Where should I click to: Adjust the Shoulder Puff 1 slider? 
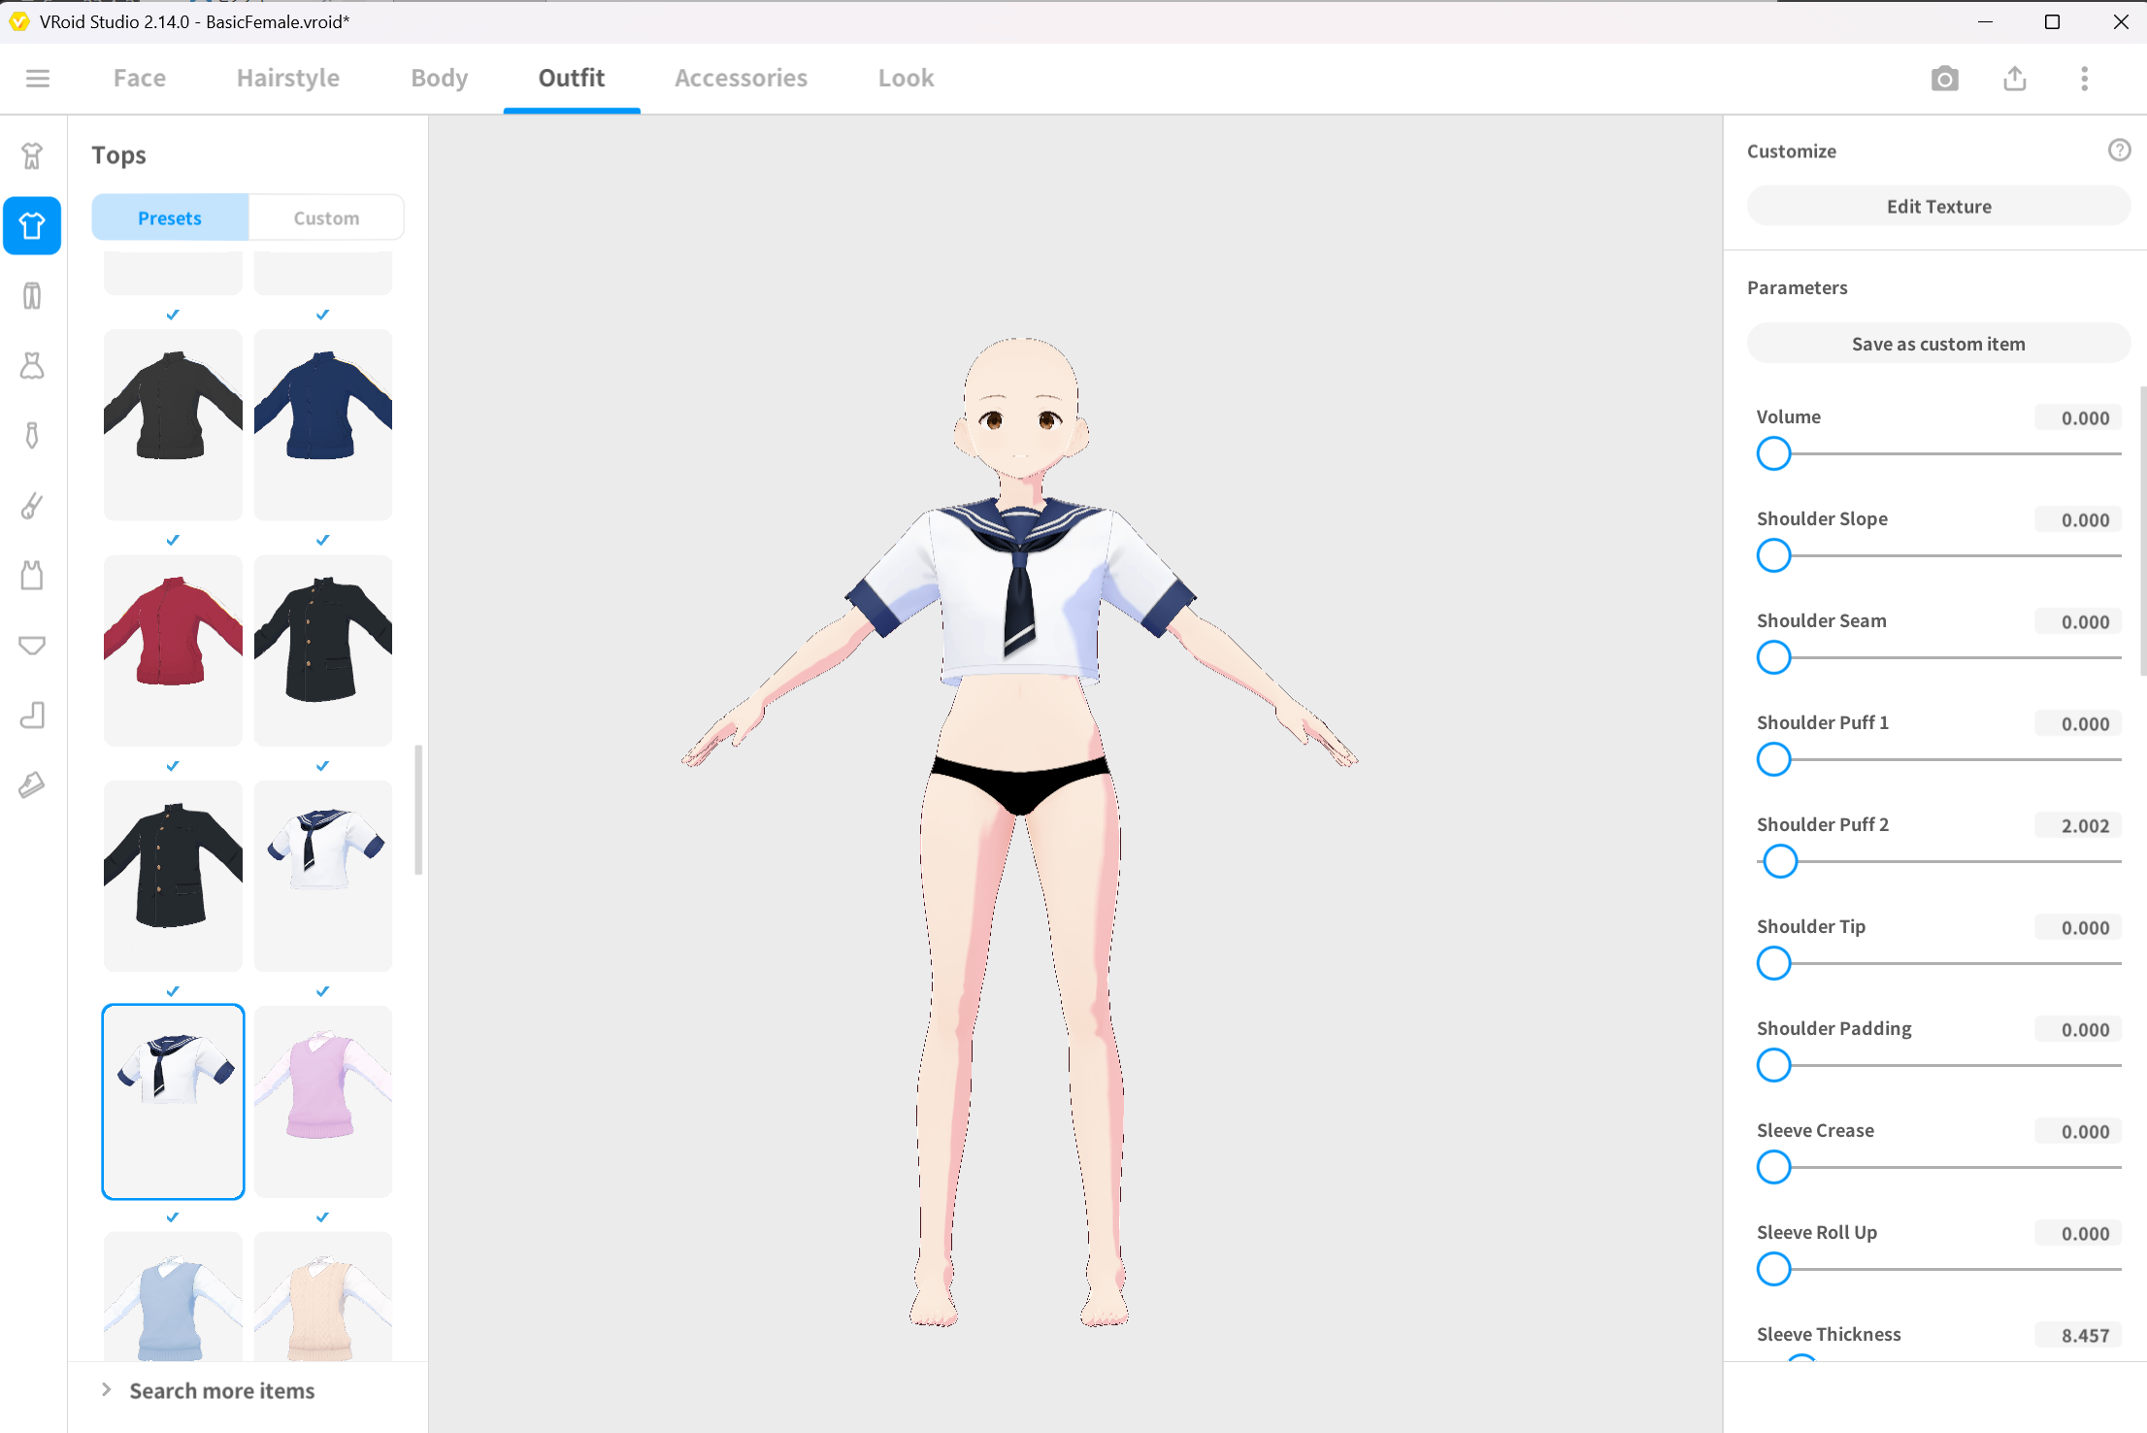pyautogui.click(x=1773, y=759)
